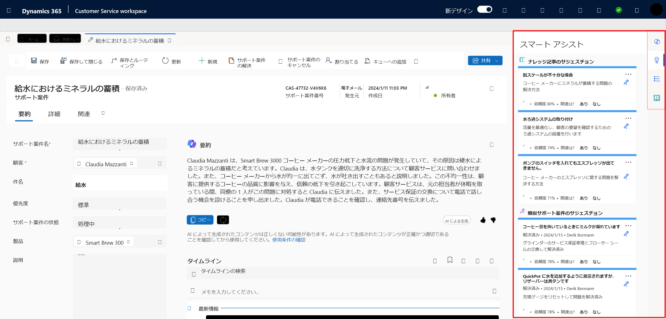Screen dimensions: 666x319
Task: Open the ホーム session tab
Action: coord(32,39)
